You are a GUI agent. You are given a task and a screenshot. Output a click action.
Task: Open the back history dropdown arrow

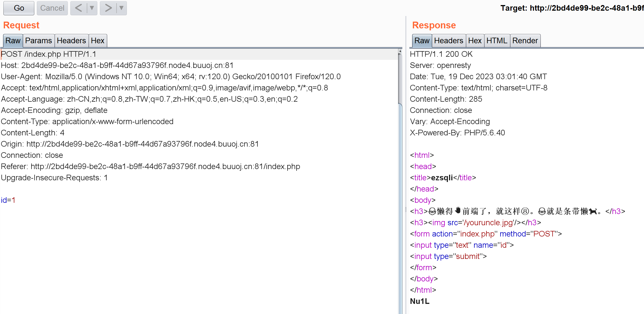[92, 8]
